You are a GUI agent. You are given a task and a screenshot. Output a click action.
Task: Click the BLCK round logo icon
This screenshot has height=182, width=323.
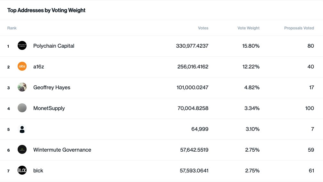(x=22, y=170)
